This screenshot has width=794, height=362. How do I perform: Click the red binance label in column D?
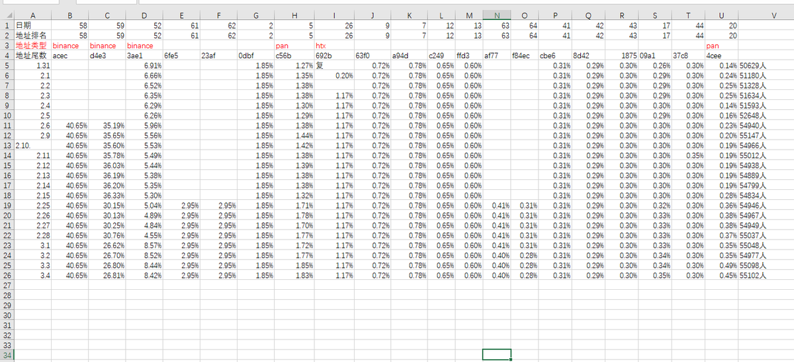(x=144, y=46)
